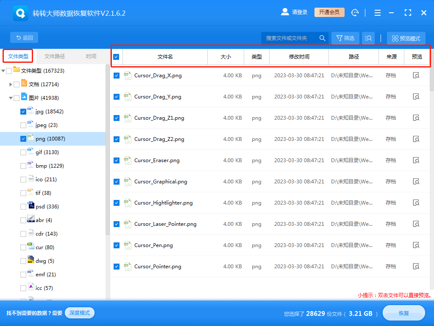The width and height of the screenshot is (434, 326).
Task: Click the list-search icon beside 筛选
Action: [x=368, y=38]
